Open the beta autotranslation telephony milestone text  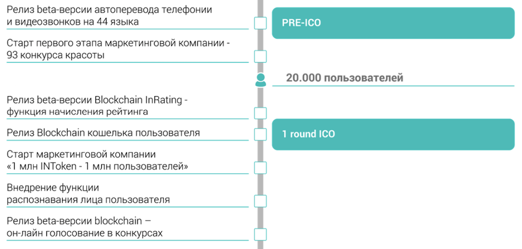pos(109,16)
